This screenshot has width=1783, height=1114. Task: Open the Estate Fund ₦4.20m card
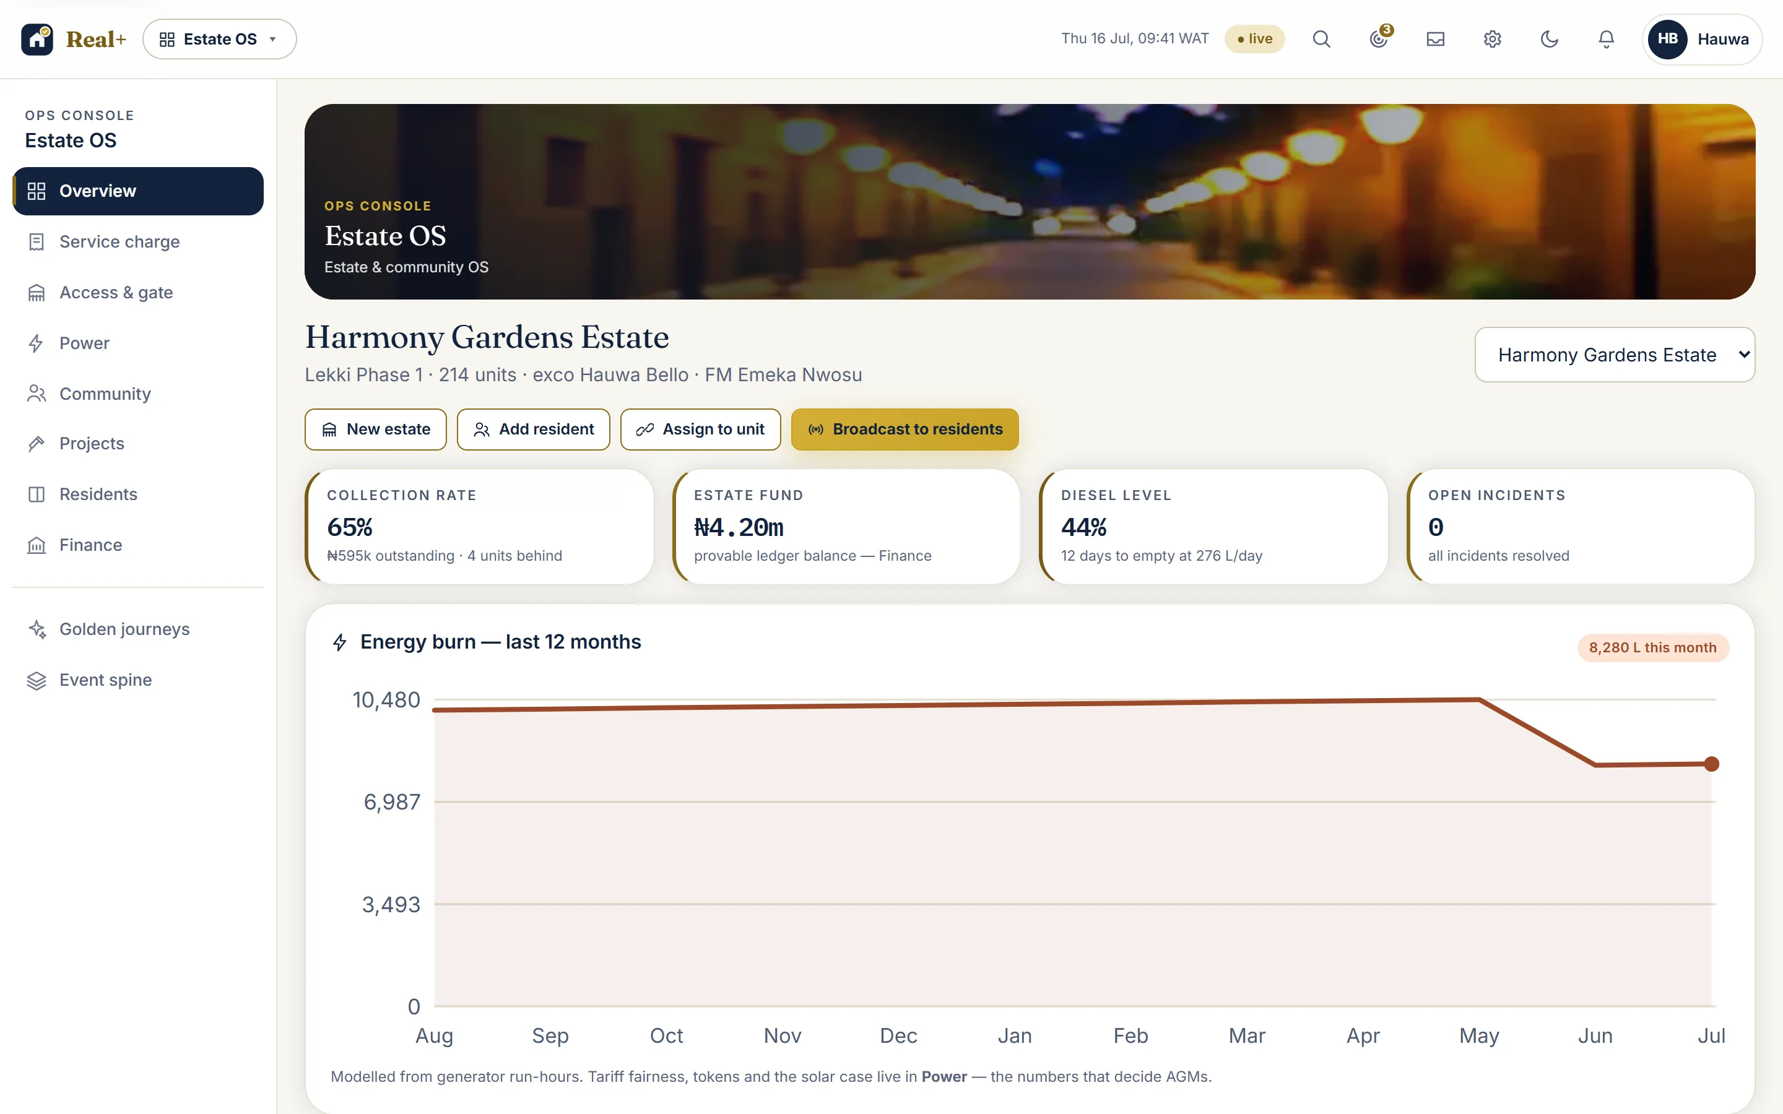846,526
